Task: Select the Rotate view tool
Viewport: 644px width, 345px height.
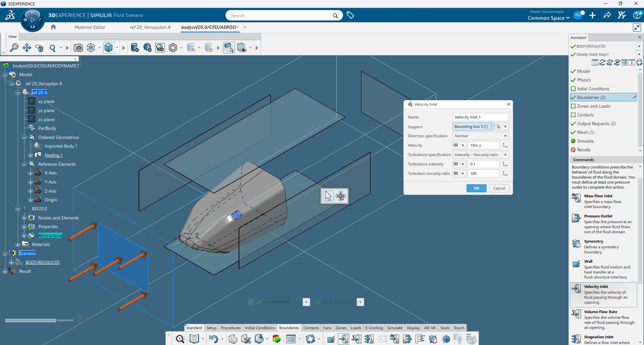Action: (39, 48)
